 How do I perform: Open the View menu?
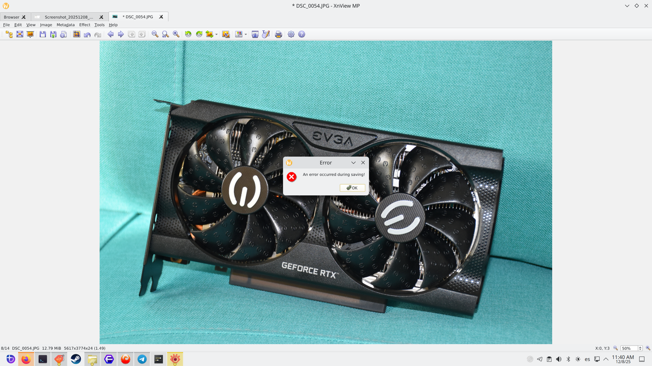(31, 24)
